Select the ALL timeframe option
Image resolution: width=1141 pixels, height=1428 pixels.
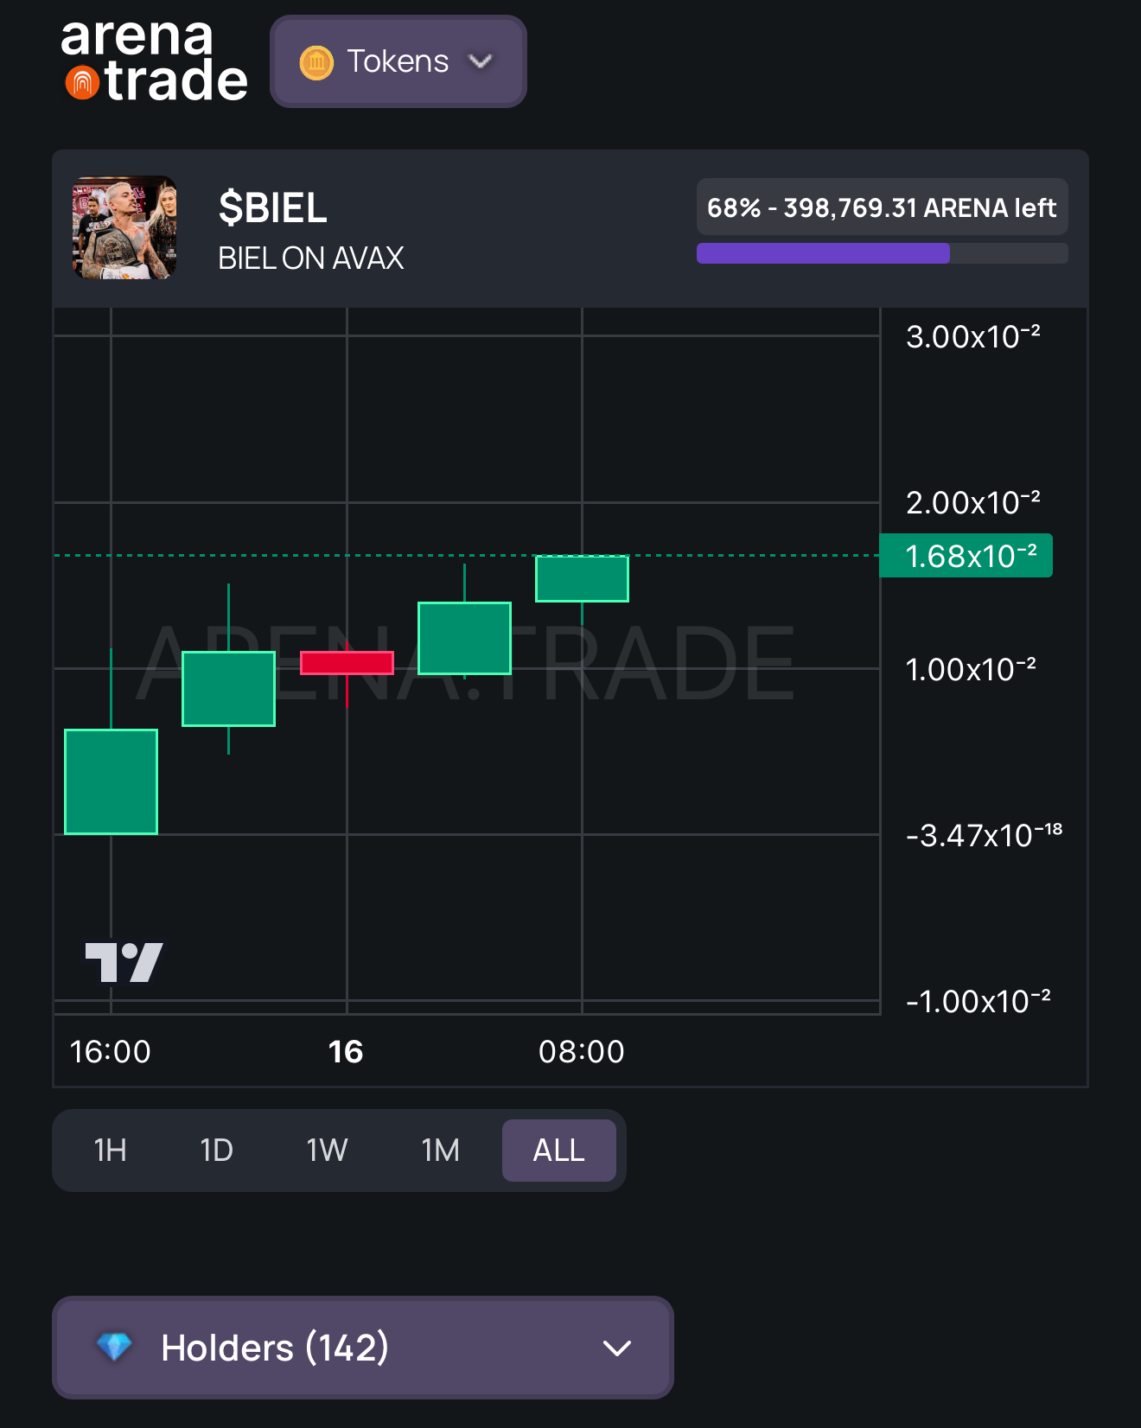pos(558,1151)
